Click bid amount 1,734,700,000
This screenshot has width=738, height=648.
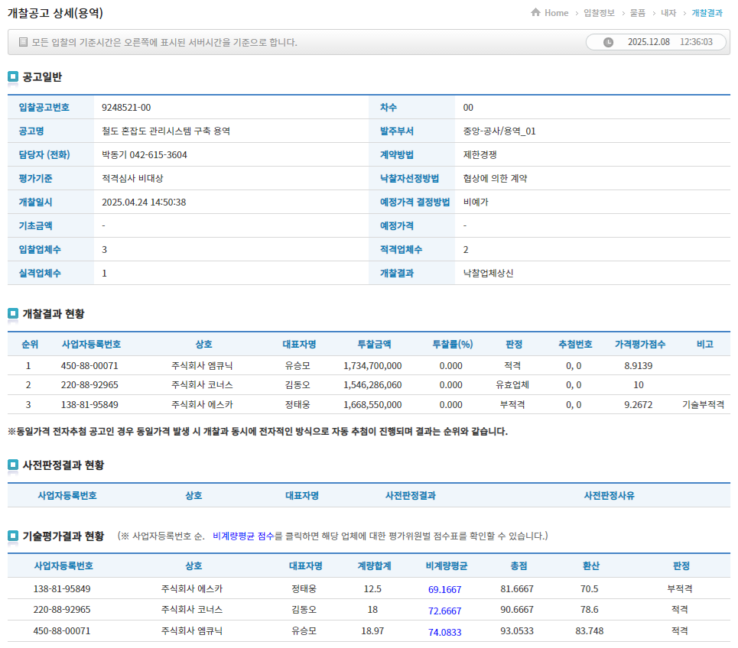pyautogui.click(x=372, y=365)
